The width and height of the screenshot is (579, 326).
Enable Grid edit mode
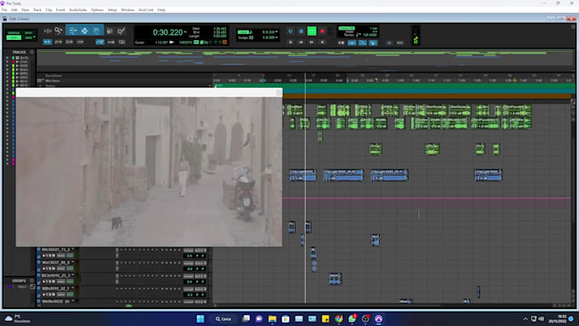coord(28,37)
